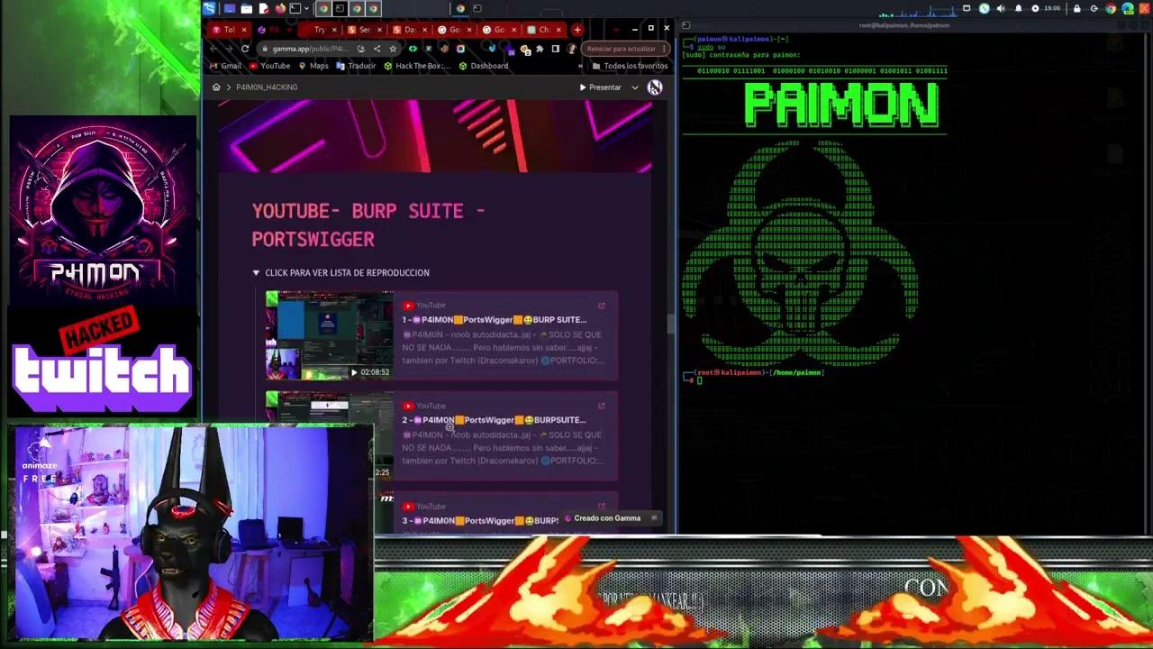Expand the dropdown arrow next to Presentar
This screenshot has width=1153, height=649.
[x=634, y=87]
